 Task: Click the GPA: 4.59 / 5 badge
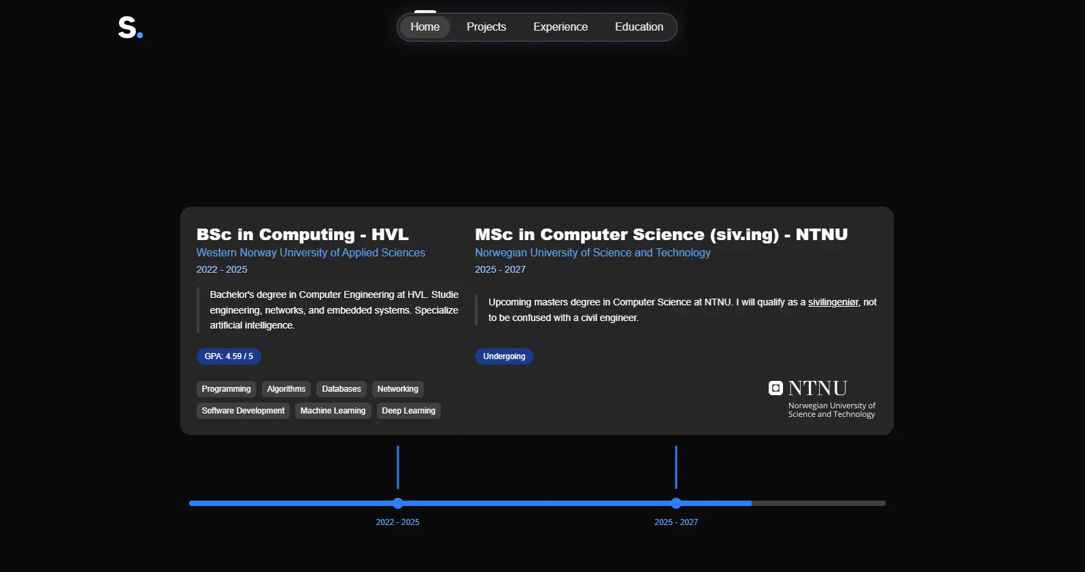pos(229,356)
